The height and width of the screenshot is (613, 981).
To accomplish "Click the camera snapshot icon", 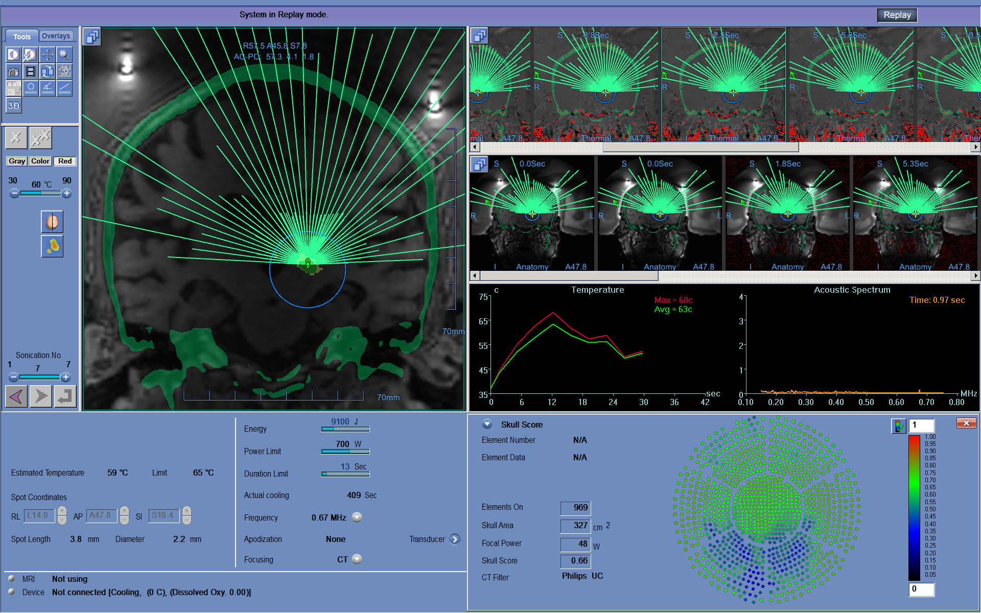I will point(14,72).
